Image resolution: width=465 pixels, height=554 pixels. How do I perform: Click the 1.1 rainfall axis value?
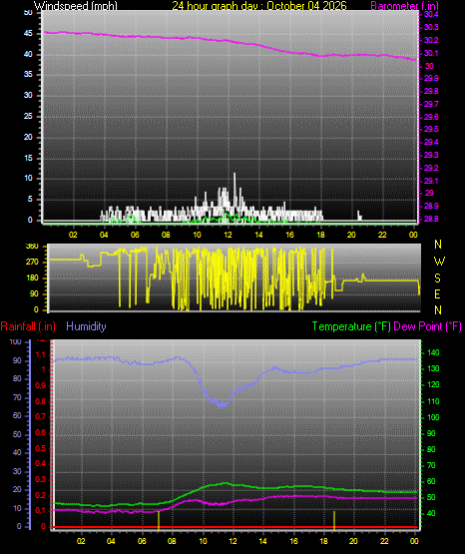(41, 354)
